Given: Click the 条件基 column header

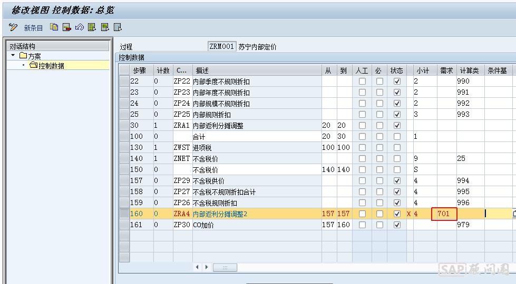Looking at the screenshot, I should pos(498,70).
